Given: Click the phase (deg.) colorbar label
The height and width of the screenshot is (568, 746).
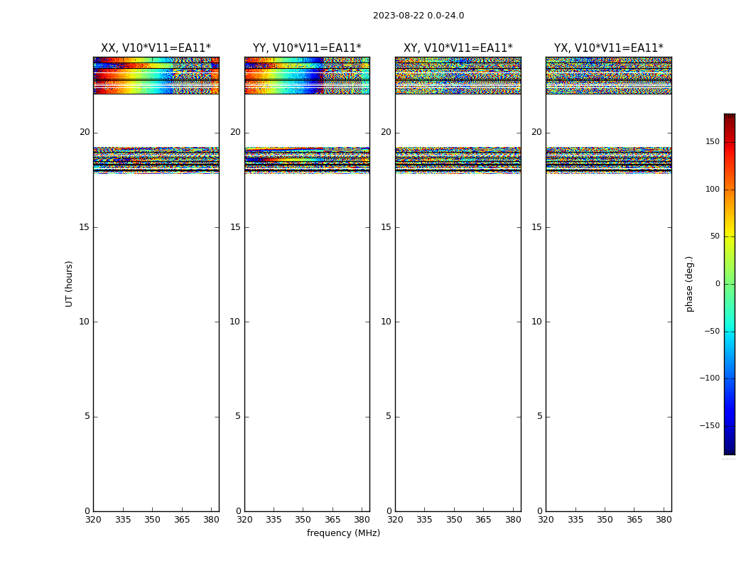Looking at the screenshot, I should 689,284.
